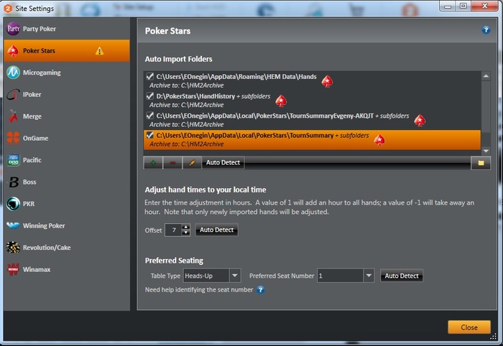Click the Offset value field

[173, 230]
